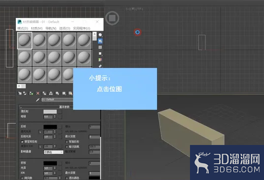Click Show Shaded Material in Viewport icon
Image resolution: width=264 pixels, height=180 pixels.
point(71,93)
